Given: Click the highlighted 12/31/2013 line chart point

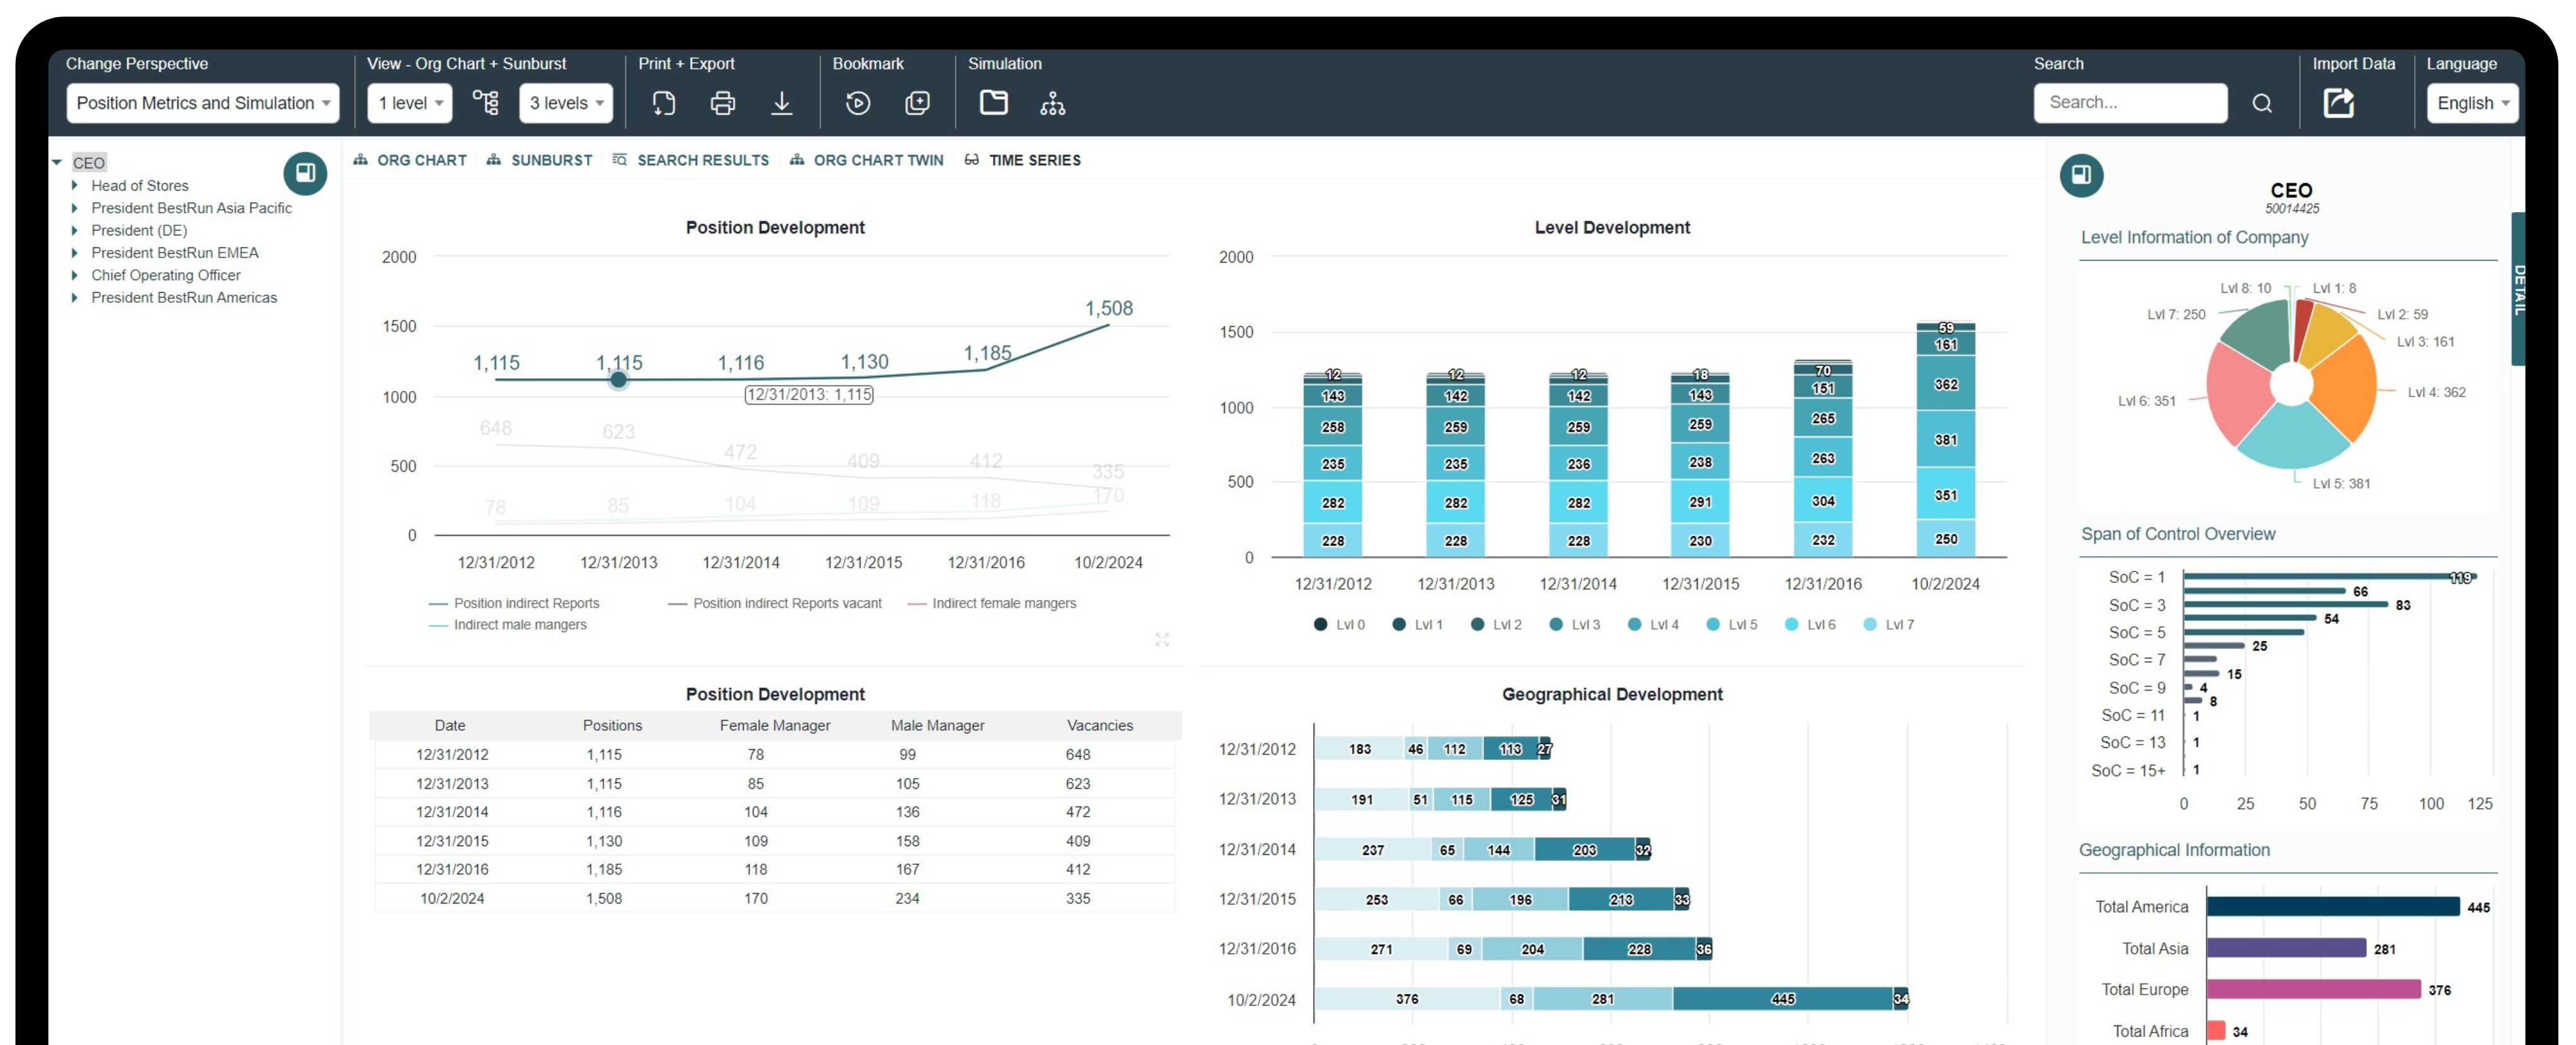Looking at the screenshot, I should point(619,380).
